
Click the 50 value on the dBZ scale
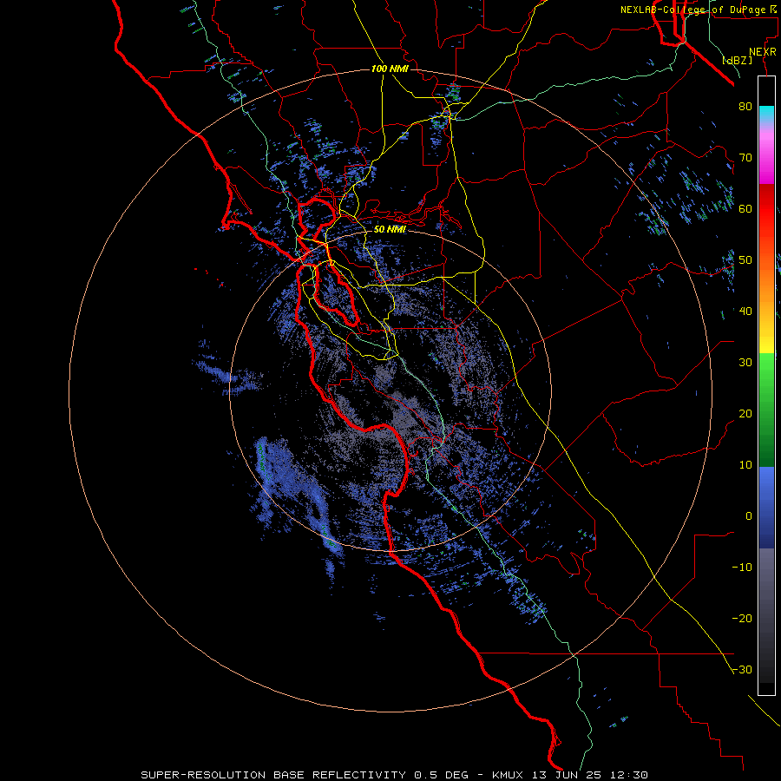pos(745,260)
